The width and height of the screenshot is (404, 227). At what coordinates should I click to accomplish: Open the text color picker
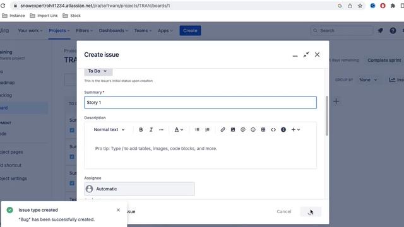(x=179, y=130)
